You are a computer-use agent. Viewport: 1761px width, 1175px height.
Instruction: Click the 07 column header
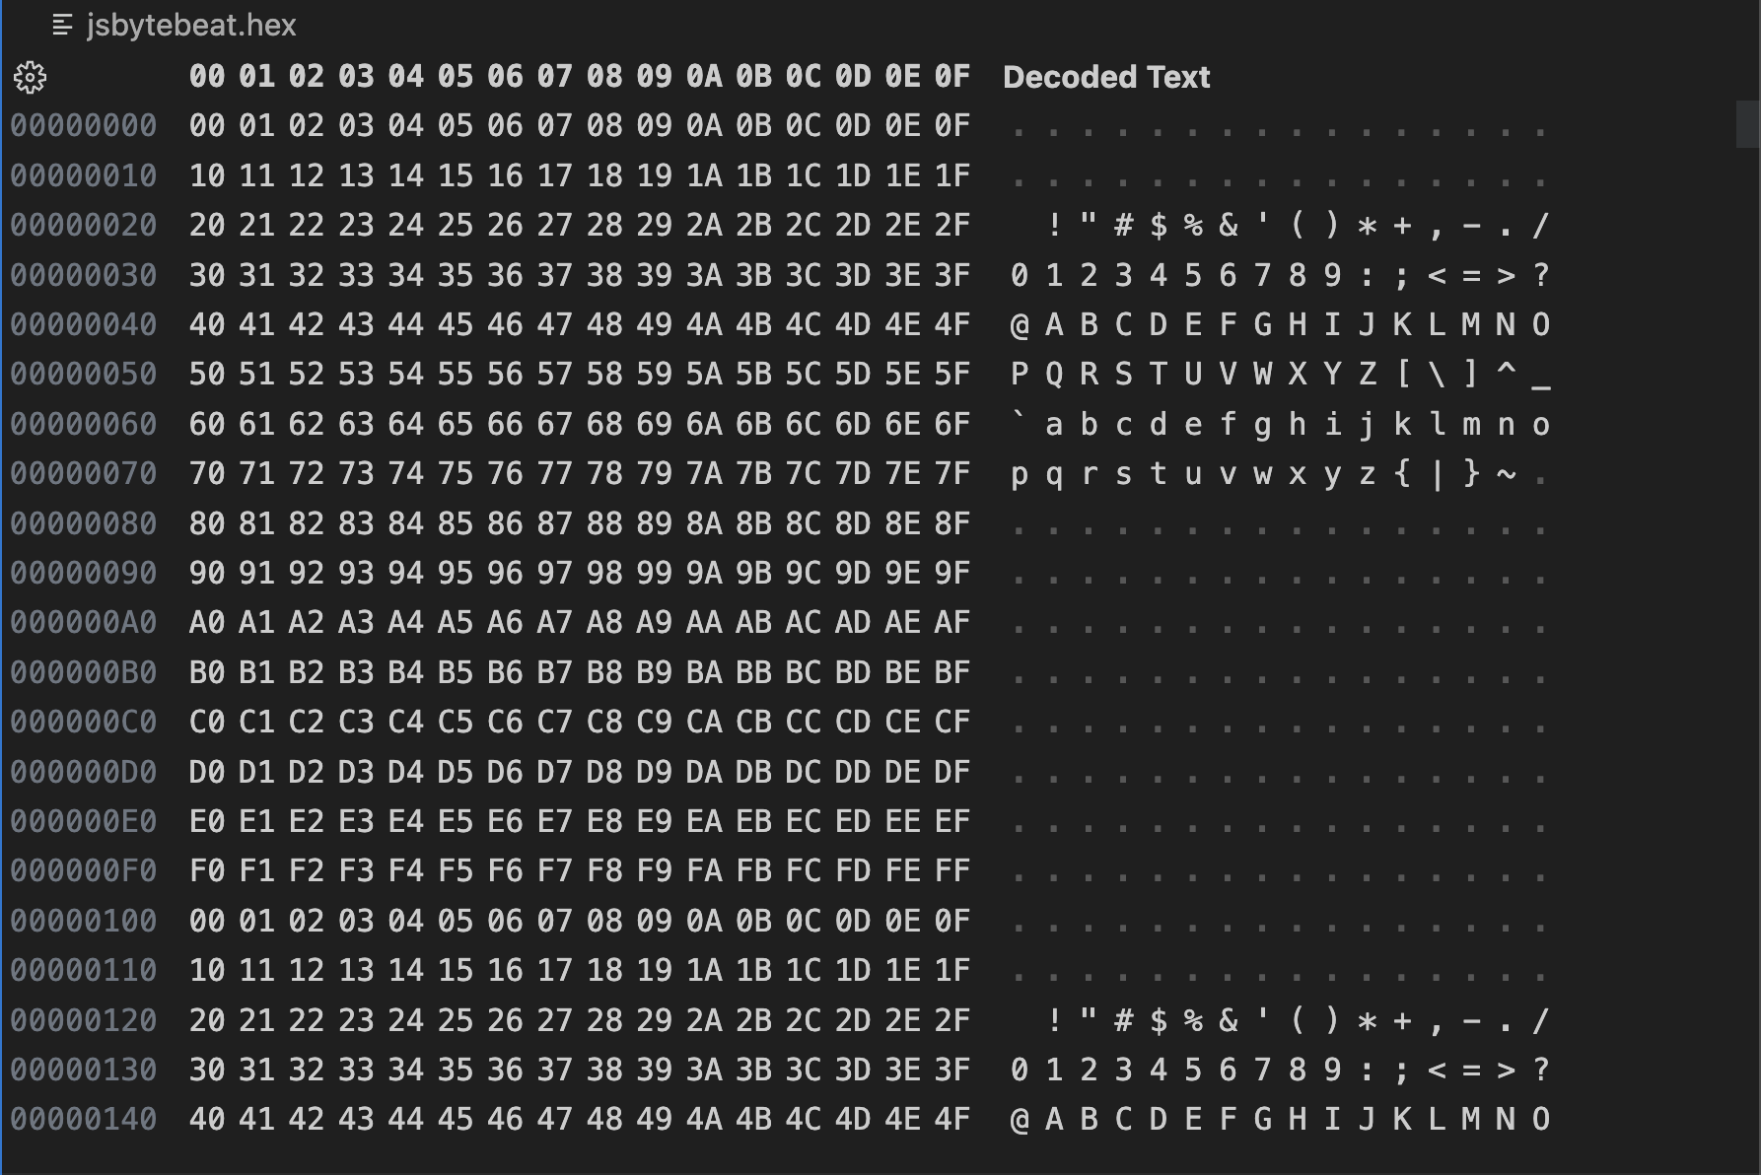click(553, 76)
